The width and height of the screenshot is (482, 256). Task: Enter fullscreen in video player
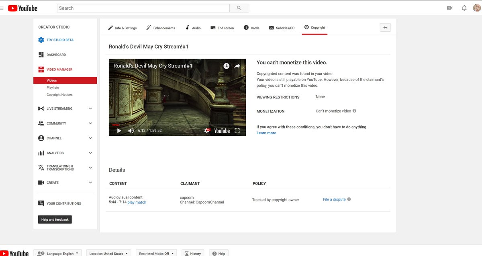(237, 131)
